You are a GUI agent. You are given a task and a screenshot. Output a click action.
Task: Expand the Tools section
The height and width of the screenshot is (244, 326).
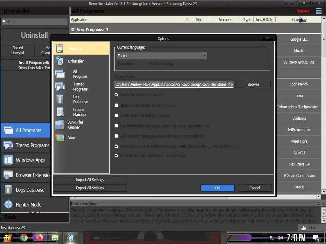pyautogui.click(x=34, y=217)
